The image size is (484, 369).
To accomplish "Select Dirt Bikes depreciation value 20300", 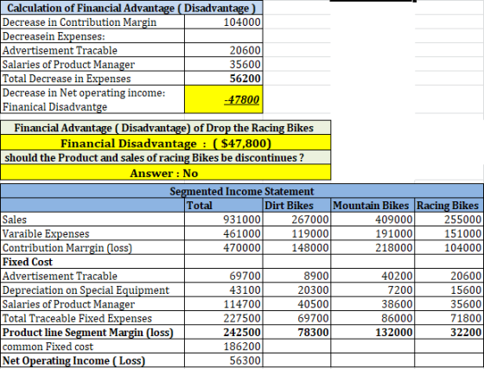I will click(297, 289).
